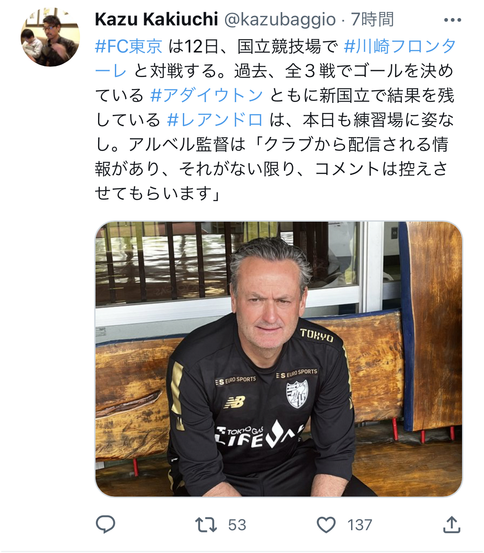Retweet using the arrows icon

(x=206, y=525)
